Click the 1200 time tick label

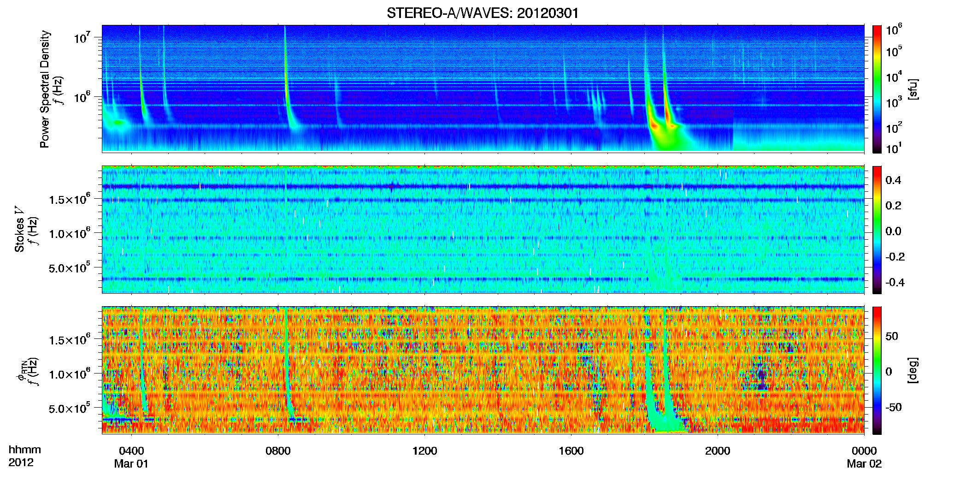(424, 451)
